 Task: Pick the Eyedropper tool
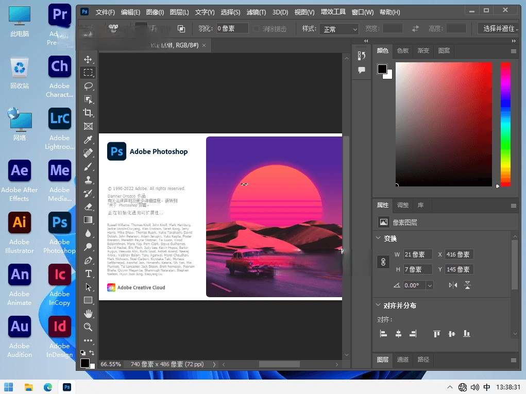[88, 140]
